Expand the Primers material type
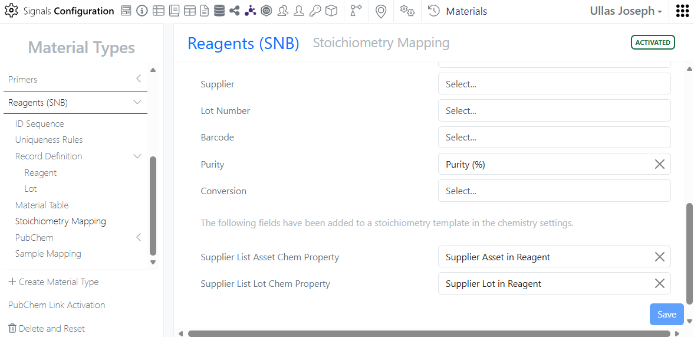The width and height of the screenshot is (694, 337). [138, 79]
